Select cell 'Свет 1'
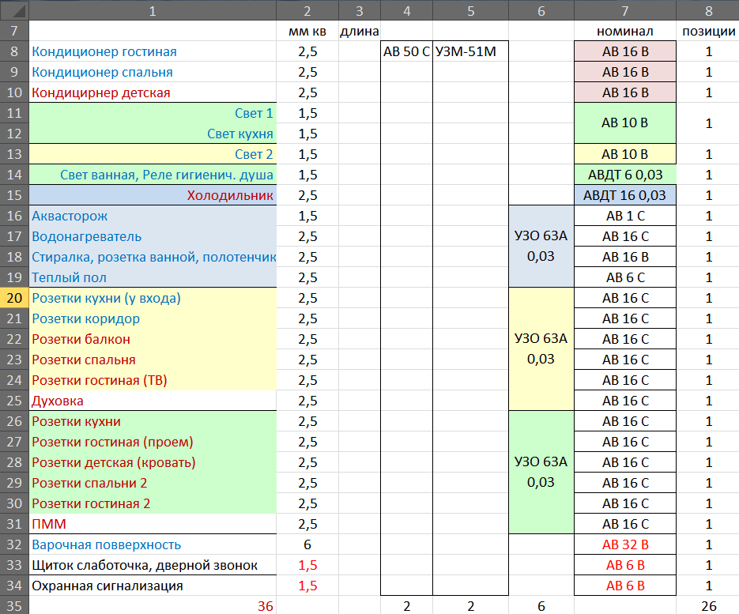The height and width of the screenshot is (614, 739). (153, 113)
